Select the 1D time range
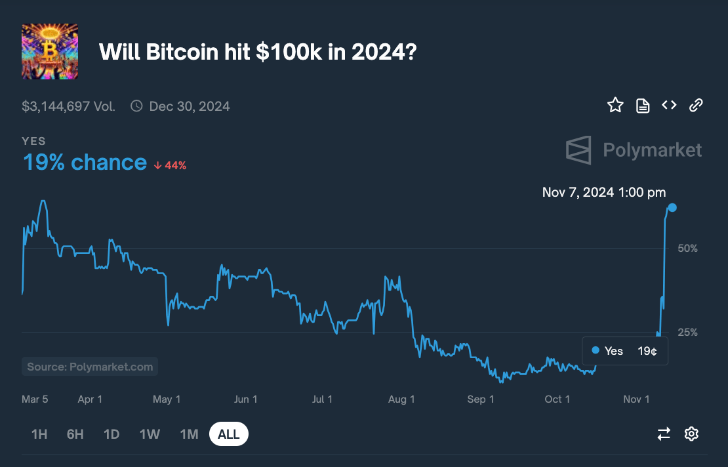728x467 pixels. click(x=111, y=434)
